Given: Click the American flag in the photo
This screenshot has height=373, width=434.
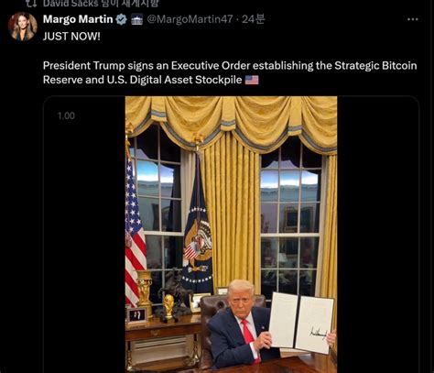Looking at the screenshot, I should (x=135, y=226).
